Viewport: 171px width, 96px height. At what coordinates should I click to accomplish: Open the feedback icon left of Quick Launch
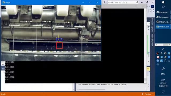[105, 2]
